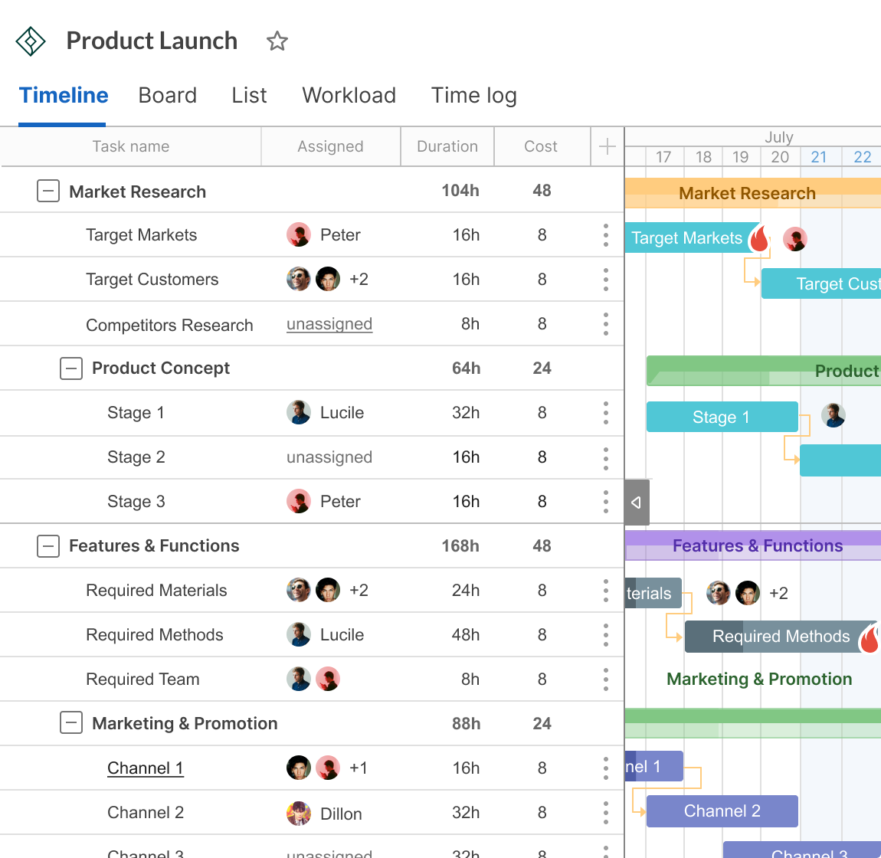Switch to the Board tab

(x=167, y=96)
